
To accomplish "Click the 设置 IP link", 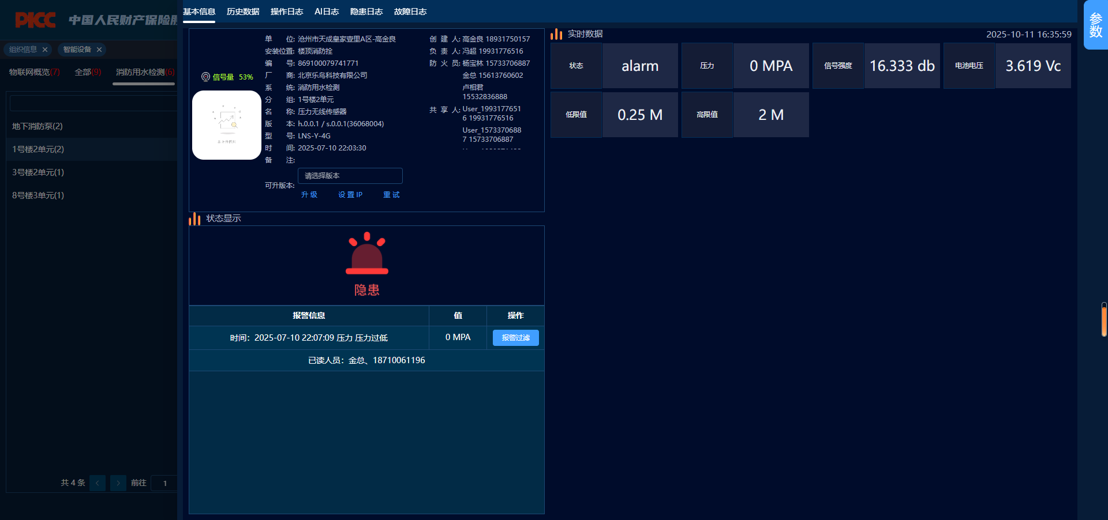I will pyautogui.click(x=350, y=195).
